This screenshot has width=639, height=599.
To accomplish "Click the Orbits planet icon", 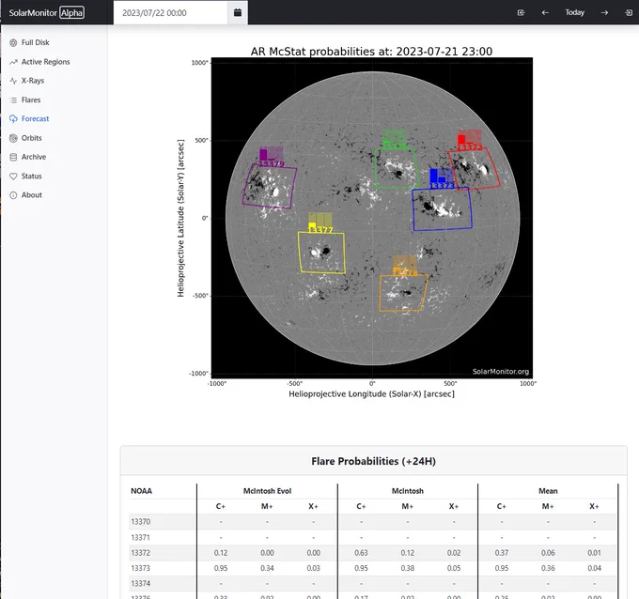I will 13,138.
